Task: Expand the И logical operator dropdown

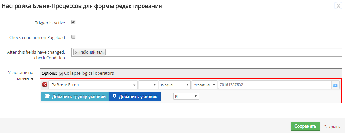Action: (x=186, y=96)
